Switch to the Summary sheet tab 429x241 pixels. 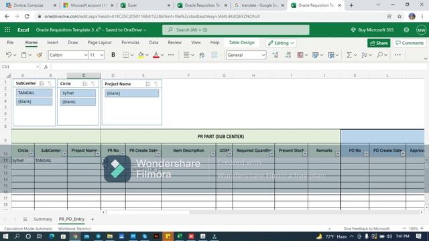[x=43, y=219]
